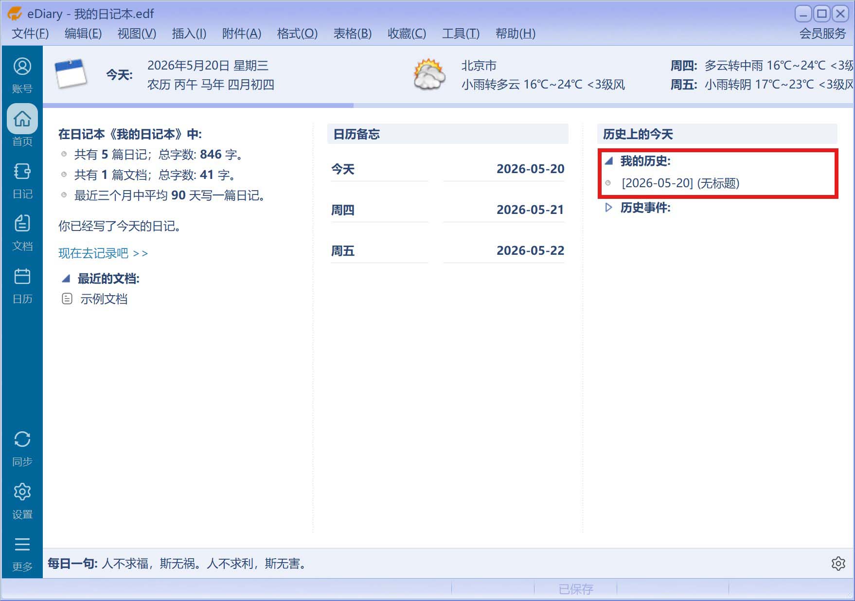The width and height of the screenshot is (855, 601).
Task: Click the weather cloud-sun icon
Action: pos(428,74)
